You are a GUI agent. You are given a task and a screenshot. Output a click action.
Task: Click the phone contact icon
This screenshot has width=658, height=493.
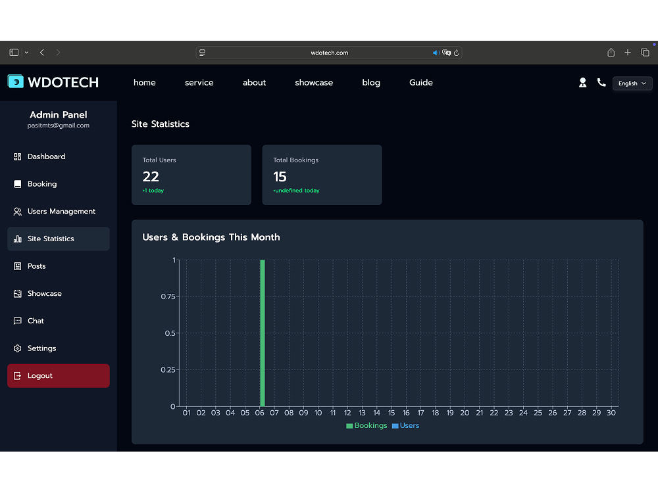tap(601, 83)
